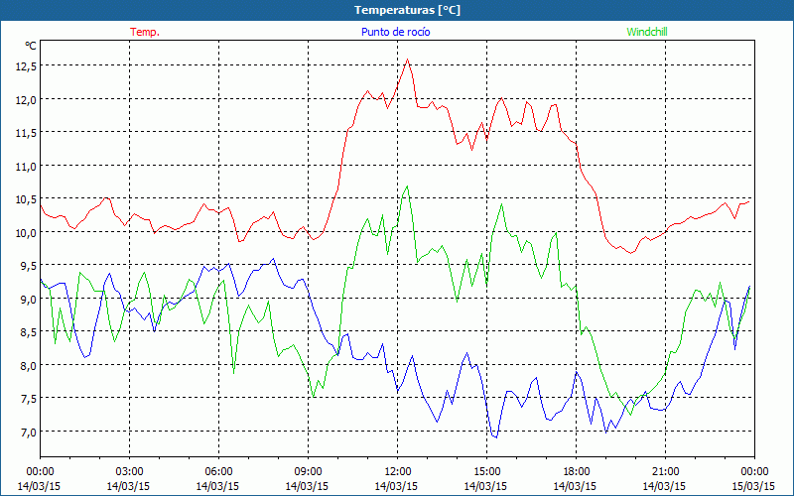Click the °C unit label on the axis

(x=31, y=46)
